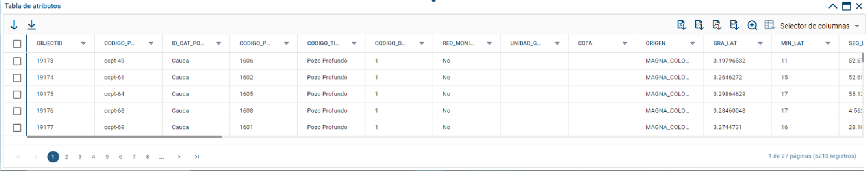Jump to page 8 in pagination

point(148,157)
